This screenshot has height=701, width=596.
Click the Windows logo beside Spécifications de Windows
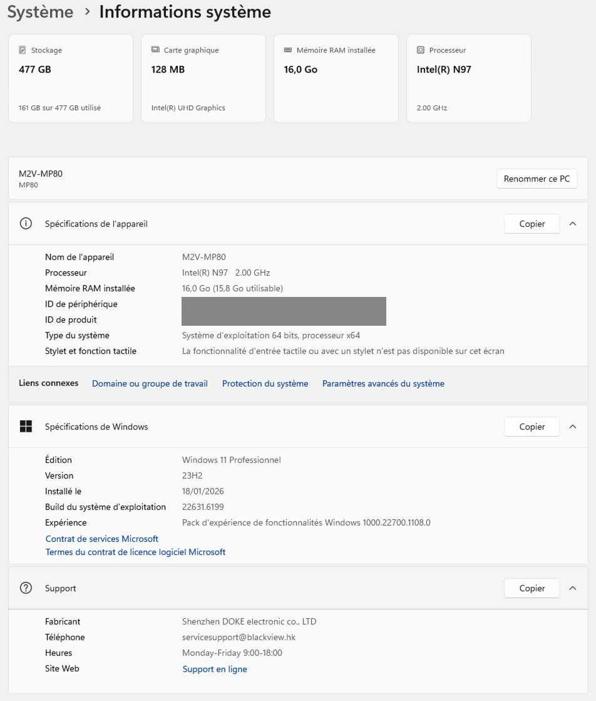(x=26, y=427)
